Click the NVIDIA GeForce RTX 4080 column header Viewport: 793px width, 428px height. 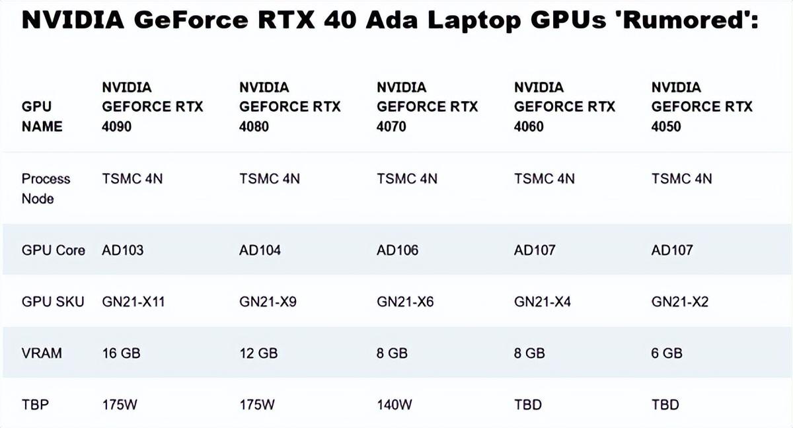[x=289, y=106]
